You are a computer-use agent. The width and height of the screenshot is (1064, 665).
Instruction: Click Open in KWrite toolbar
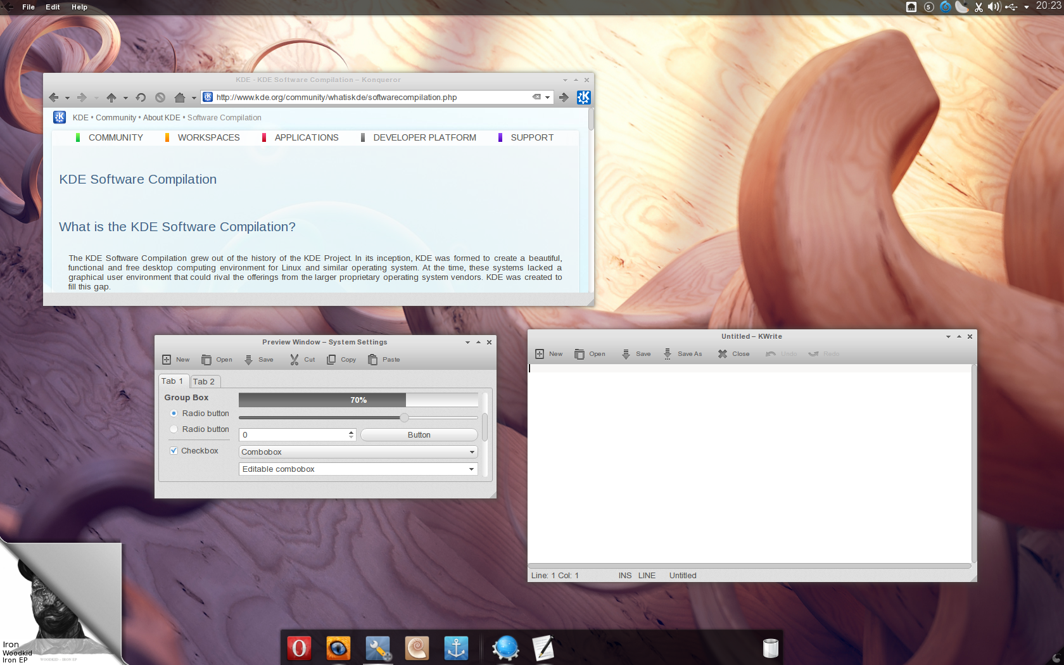click(590, 354)
